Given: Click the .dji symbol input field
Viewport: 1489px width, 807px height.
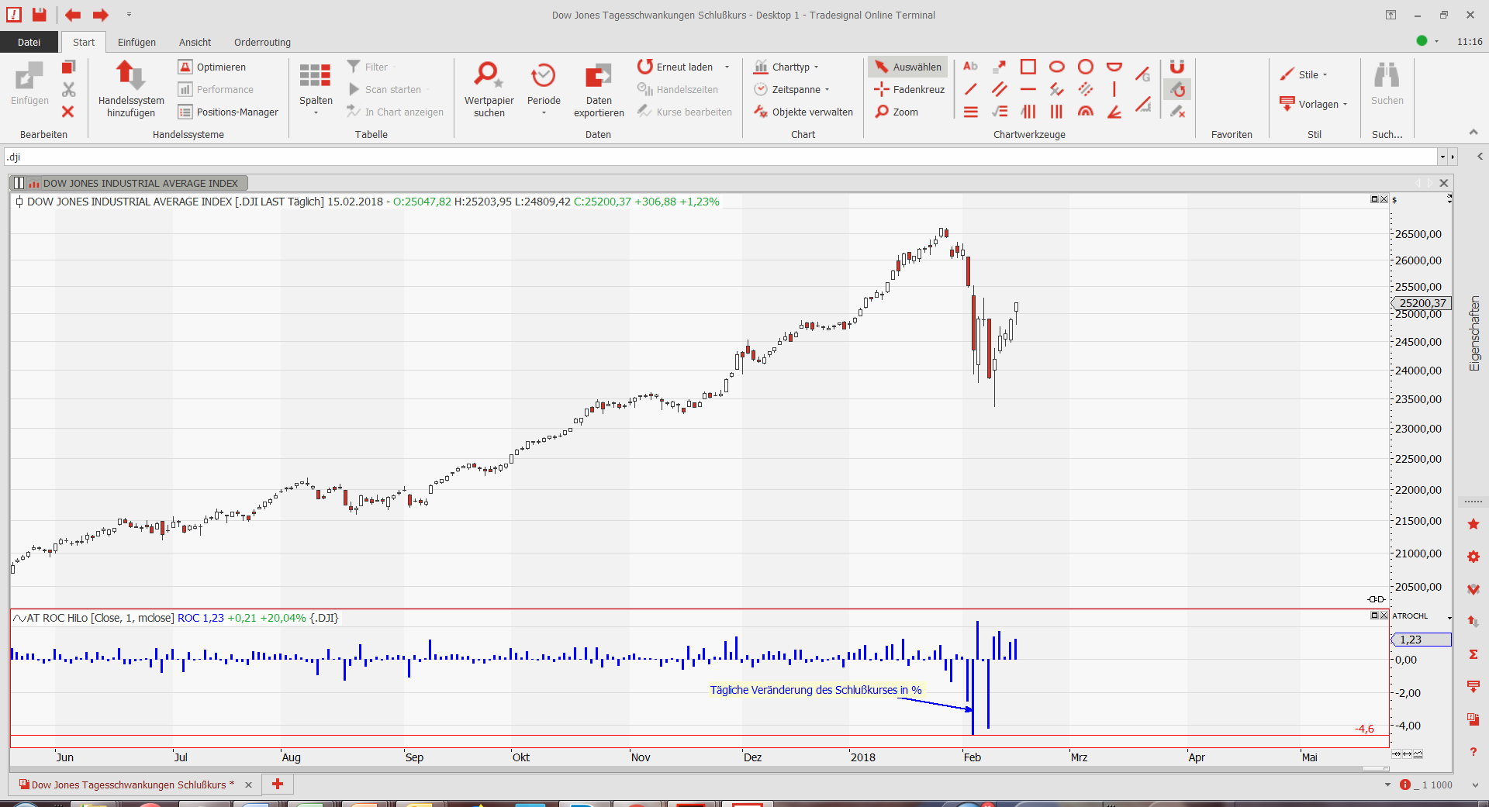Looking at the screenshot, I should coord(720,157).
